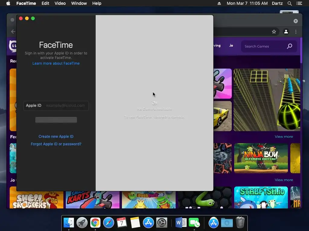Select the .io category tab on the games site

point(231,46)
